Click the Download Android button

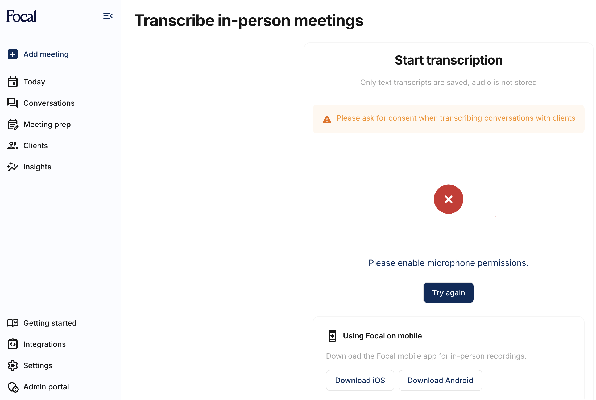[440, 380]
